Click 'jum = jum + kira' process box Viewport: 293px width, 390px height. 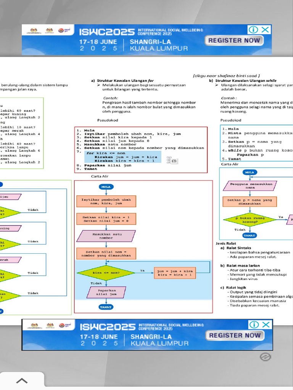click(175, 273)
